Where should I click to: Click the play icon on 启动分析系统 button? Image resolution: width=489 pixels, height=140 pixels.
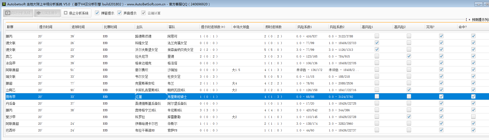click(x=8, y=13)
